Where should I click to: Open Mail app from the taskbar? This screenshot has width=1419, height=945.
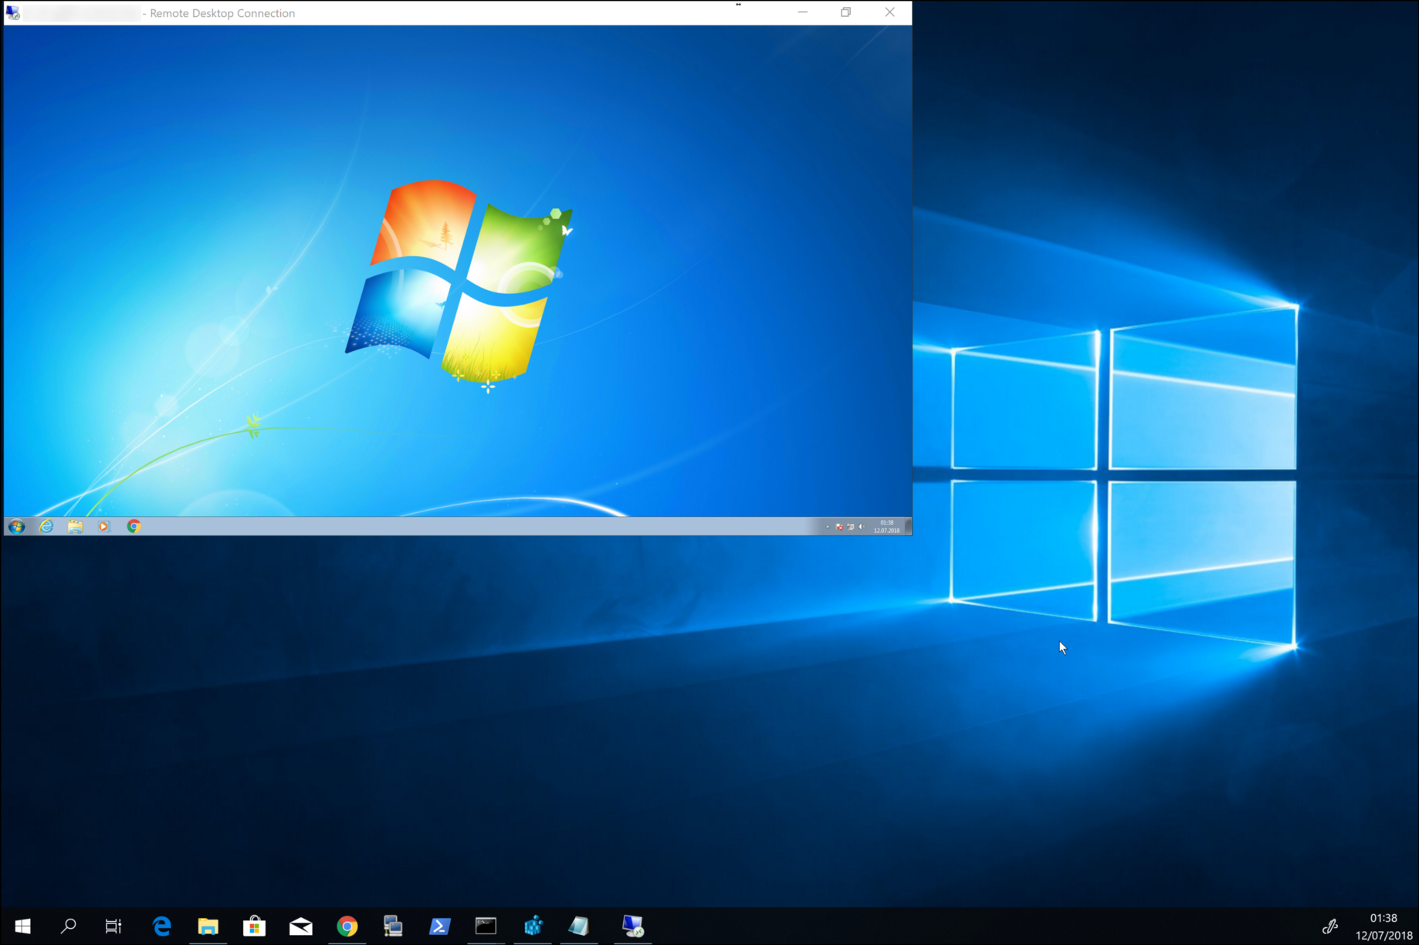[300, 926]
